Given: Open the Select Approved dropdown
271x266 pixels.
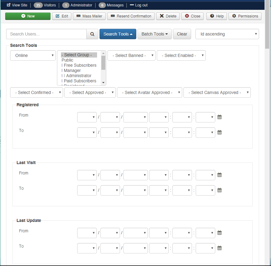Looking at the screenshot, I should click(x=90, y=92).
